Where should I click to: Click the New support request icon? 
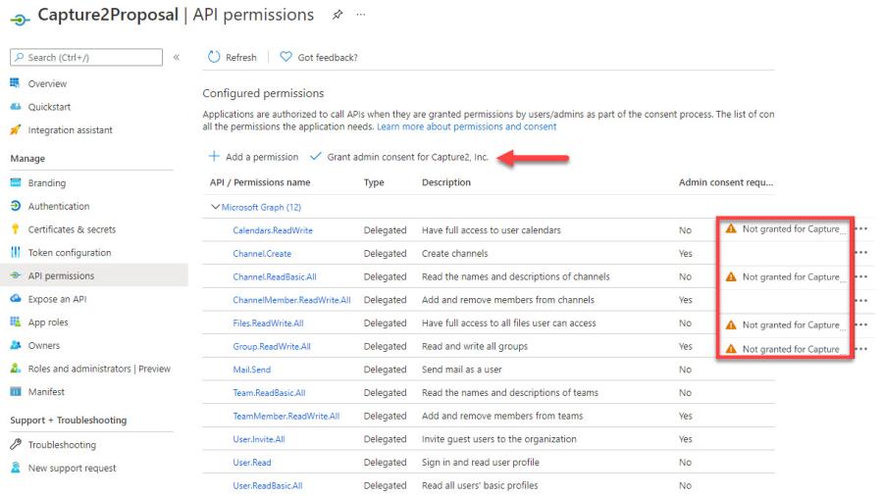(15, 468)
